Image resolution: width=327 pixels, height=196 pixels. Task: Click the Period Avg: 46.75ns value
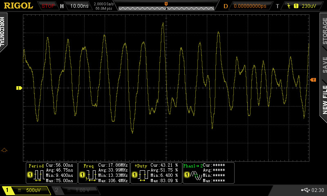pos(59,170)
